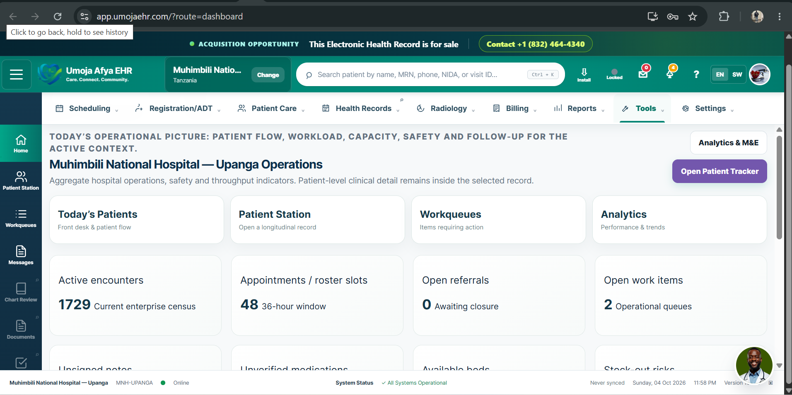Click Open Patient Tracker button
The height and width of the screenshot is (395, 792).
[x=720, y=171]
